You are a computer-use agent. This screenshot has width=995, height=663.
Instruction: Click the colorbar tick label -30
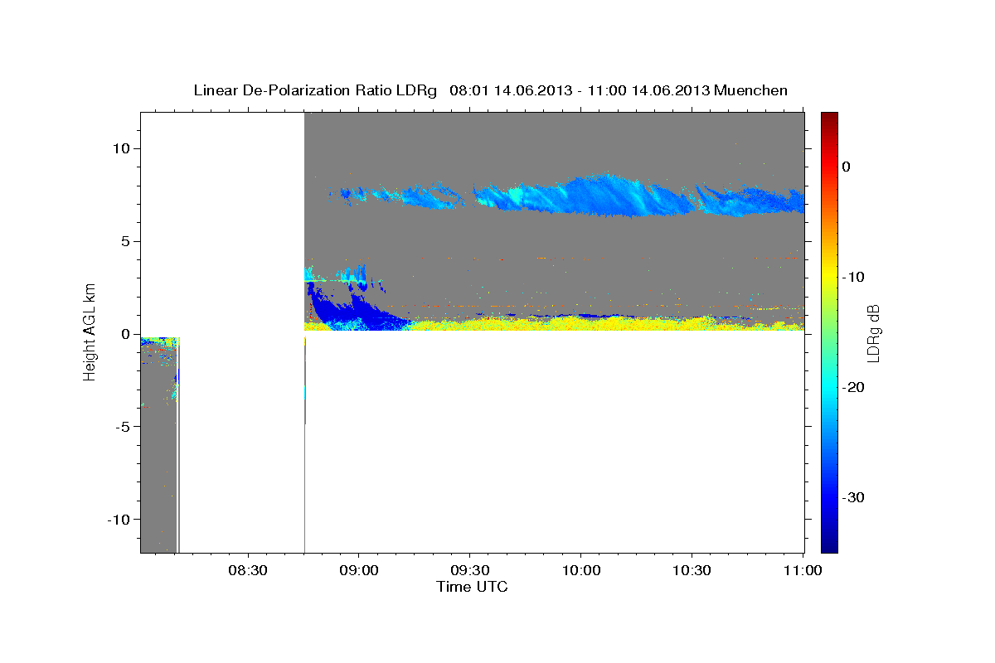854,497
